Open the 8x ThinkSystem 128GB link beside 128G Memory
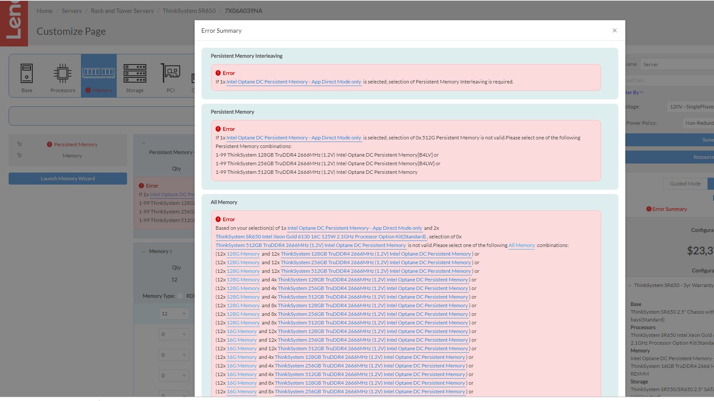 click(373, 305)
